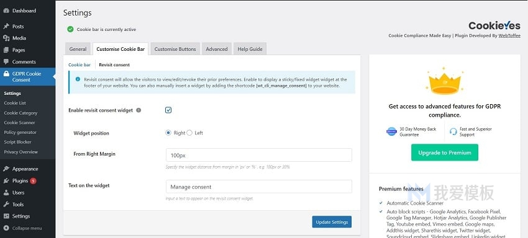Click the From Right Margin input field
The height and width of the screenshot is (238, 528).
pyautogui.click(x=259, y=156)
